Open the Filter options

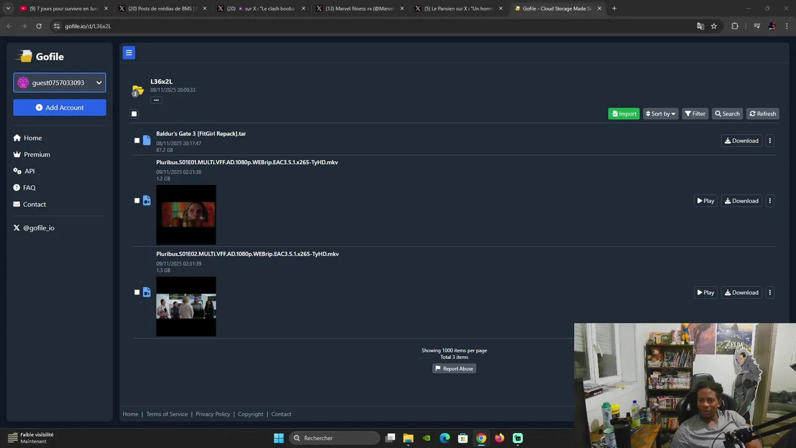coord(695,114)
